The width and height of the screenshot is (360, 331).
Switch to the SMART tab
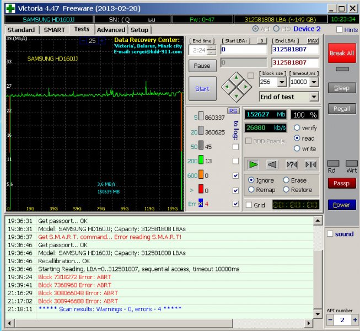pos(55,30)
